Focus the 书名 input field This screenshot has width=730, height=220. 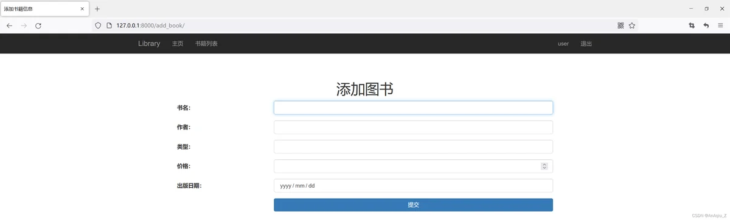(x=413, y=108)
